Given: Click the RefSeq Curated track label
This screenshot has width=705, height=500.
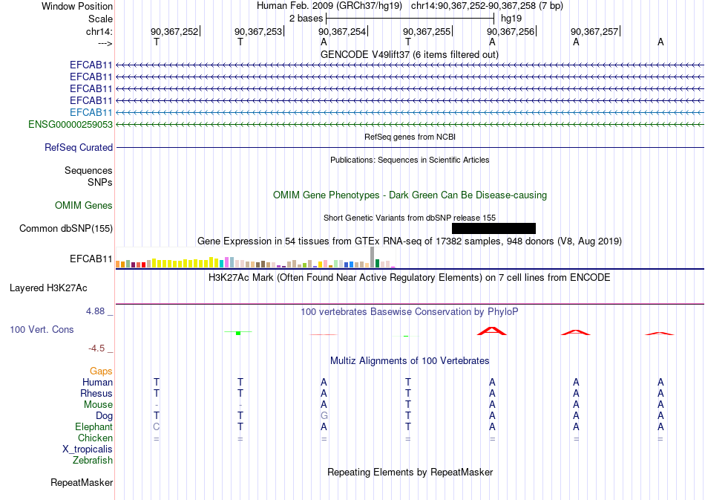Looking at the screenshot, I should tap(79, 148).
